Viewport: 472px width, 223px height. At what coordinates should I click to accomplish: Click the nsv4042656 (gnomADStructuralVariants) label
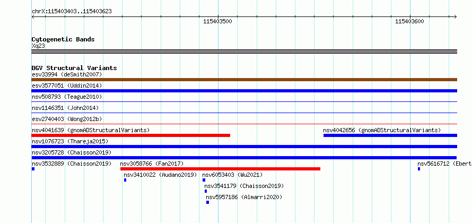click(382, 130)
